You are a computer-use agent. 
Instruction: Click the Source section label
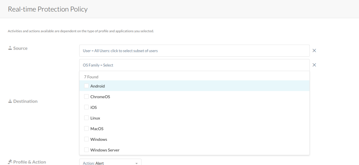[x=20, y=48]
